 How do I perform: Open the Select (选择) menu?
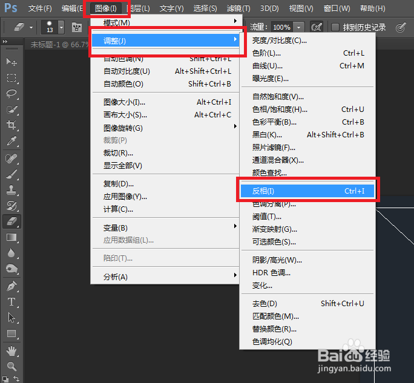pyautogui.click(x=205, y=8)
